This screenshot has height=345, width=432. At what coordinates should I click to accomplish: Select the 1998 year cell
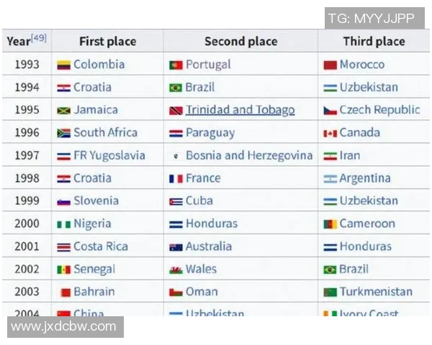pos(27,178)
